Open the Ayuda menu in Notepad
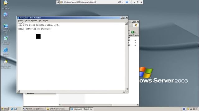199x111 pixels. click(45, 21)
